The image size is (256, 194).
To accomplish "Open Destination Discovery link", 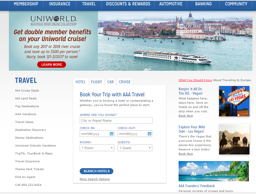I will coord(31,130).
